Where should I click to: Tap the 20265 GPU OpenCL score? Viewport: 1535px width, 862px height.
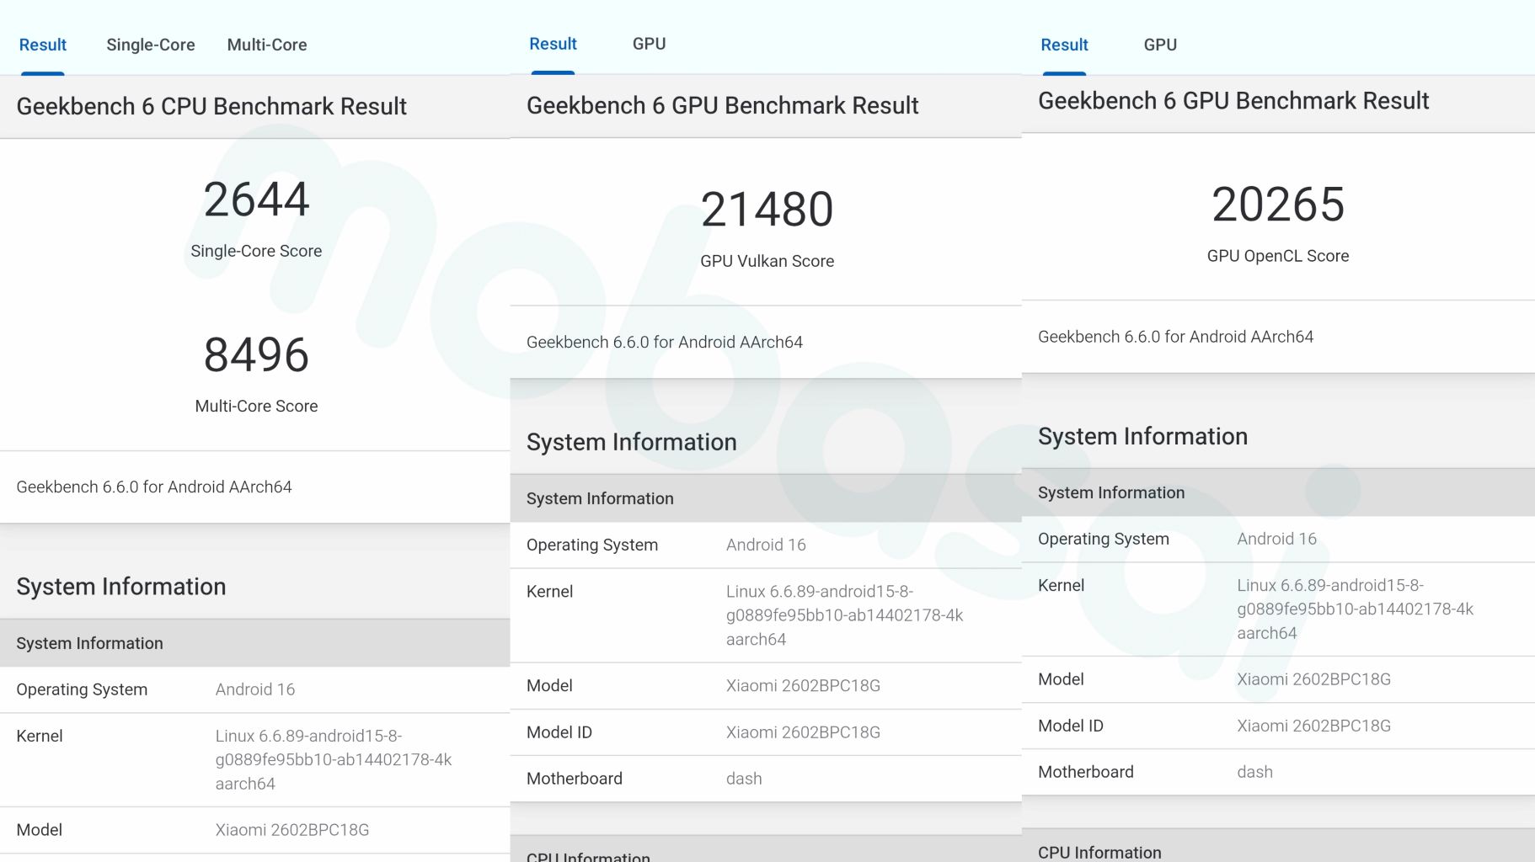click(1277, 205)
